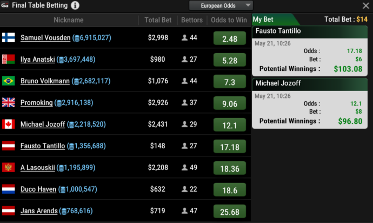Open the European Odds dropdown
Viewport: 373px width, 223px height.
pos(221,5)
